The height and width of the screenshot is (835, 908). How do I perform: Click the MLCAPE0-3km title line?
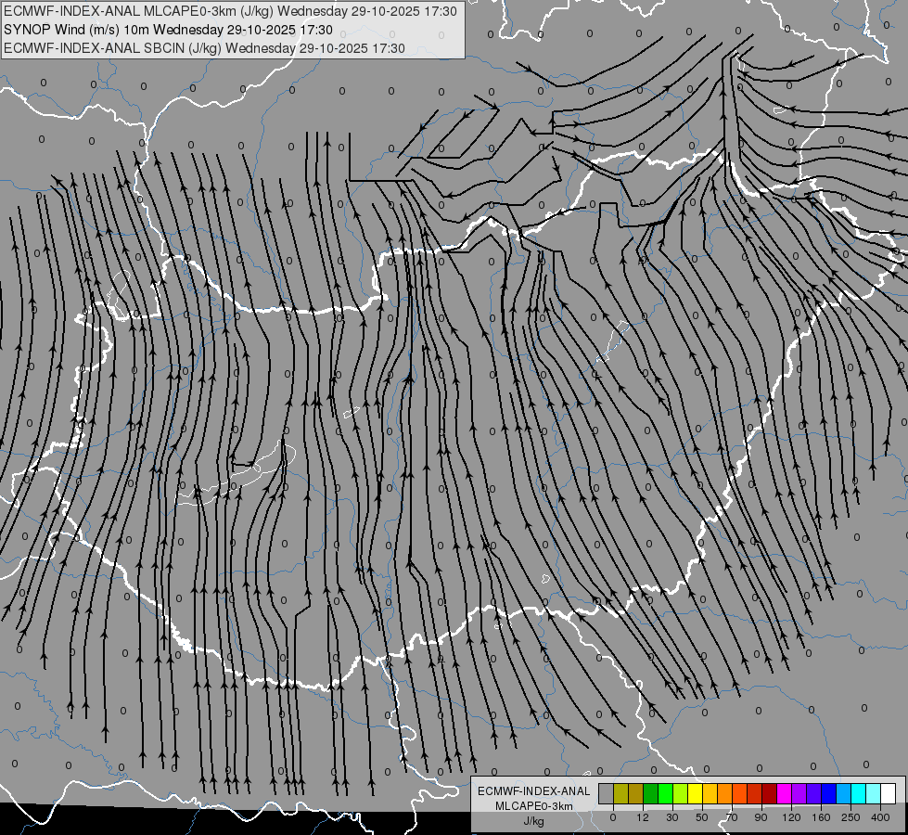(230, 11)
